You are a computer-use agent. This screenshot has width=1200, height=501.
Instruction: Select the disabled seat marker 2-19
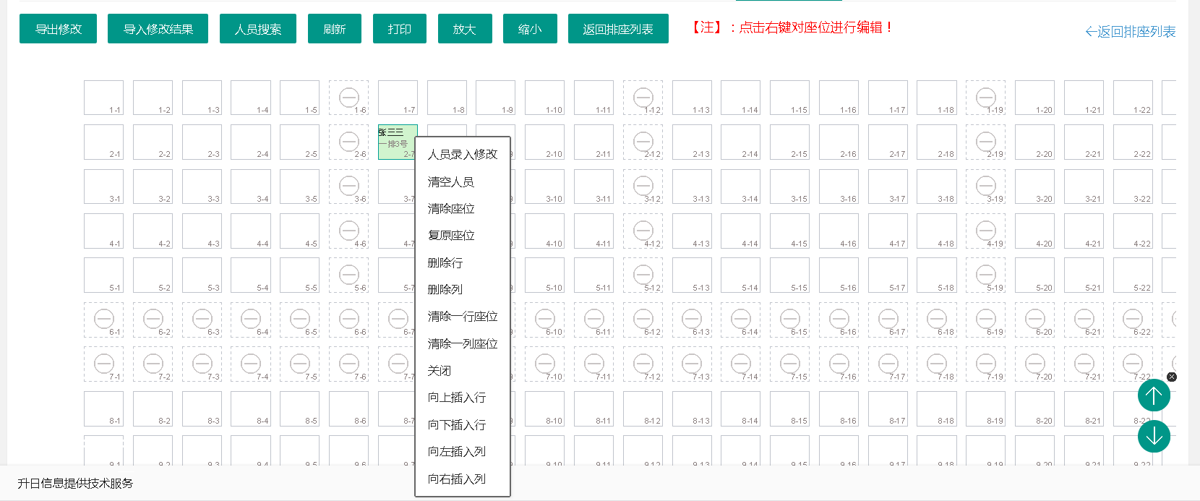coord(986,142)
